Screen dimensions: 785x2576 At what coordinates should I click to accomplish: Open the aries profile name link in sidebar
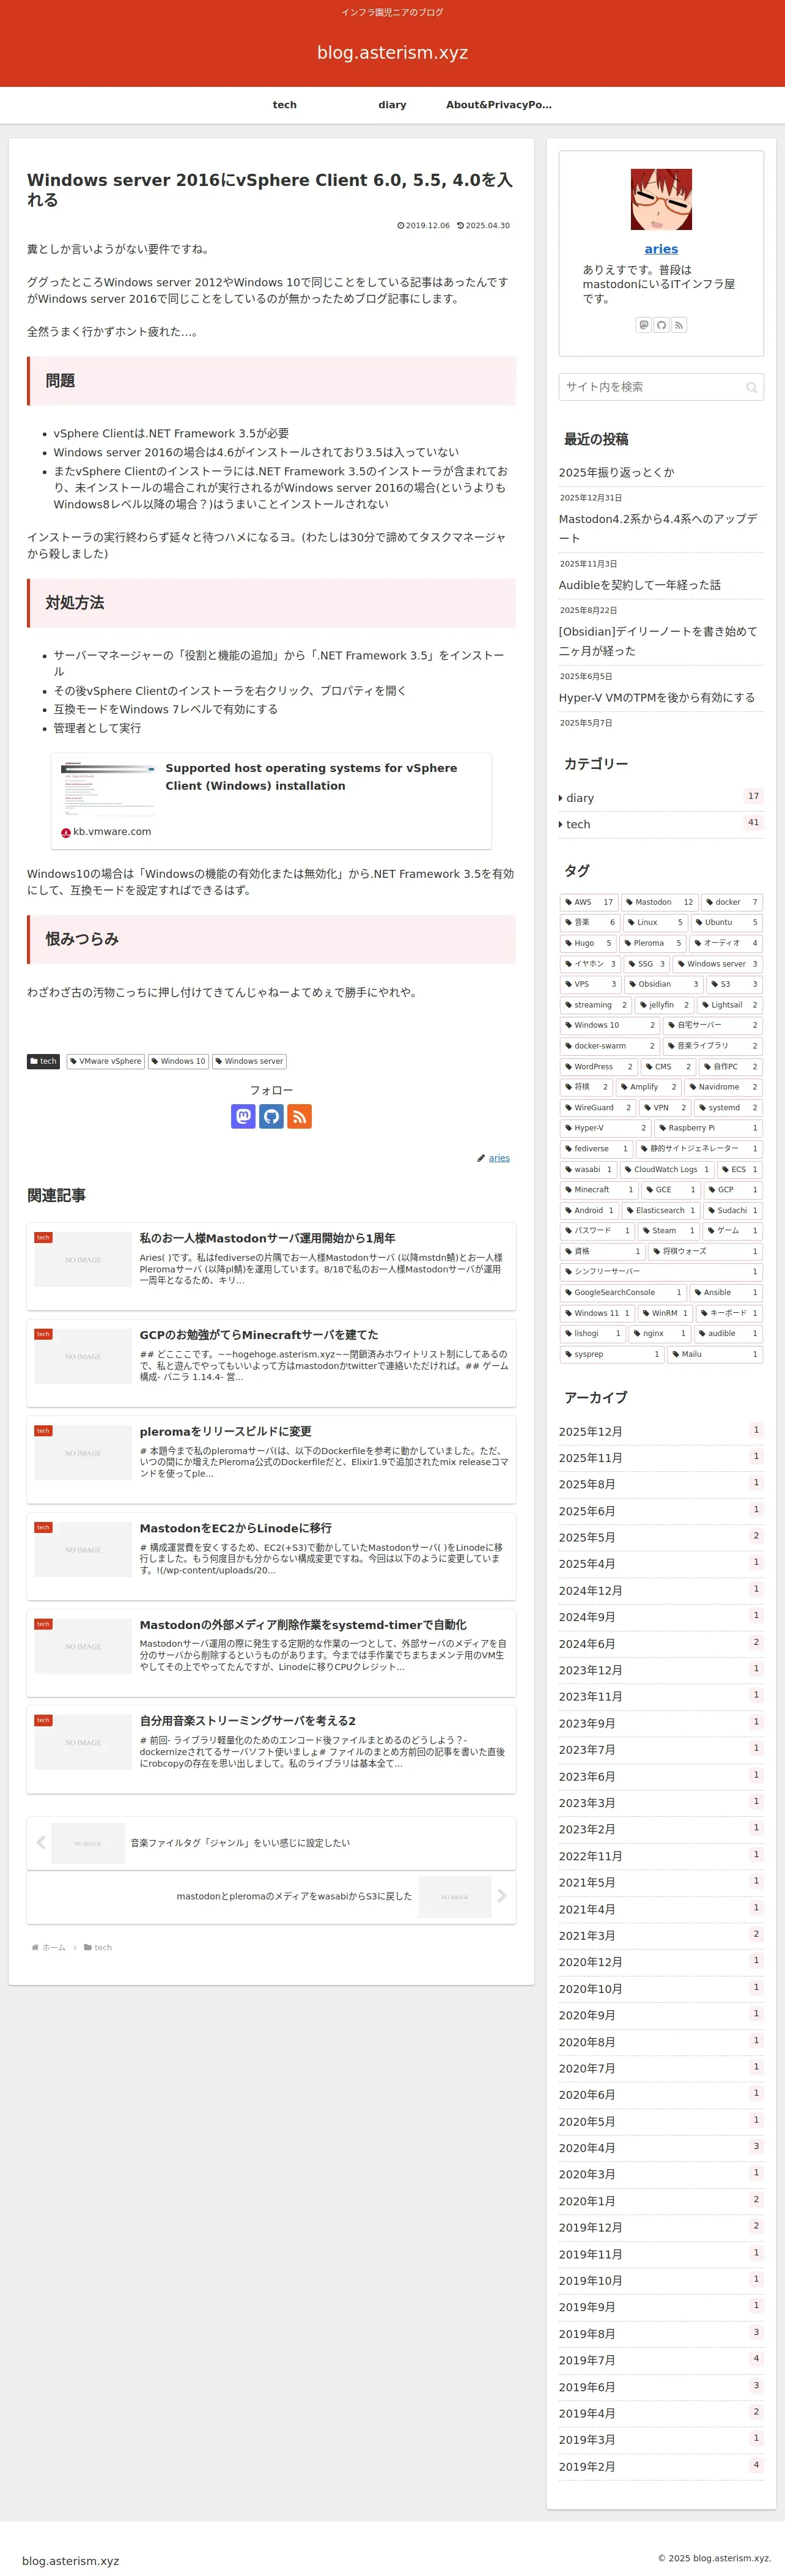click(x=661, y=249)
